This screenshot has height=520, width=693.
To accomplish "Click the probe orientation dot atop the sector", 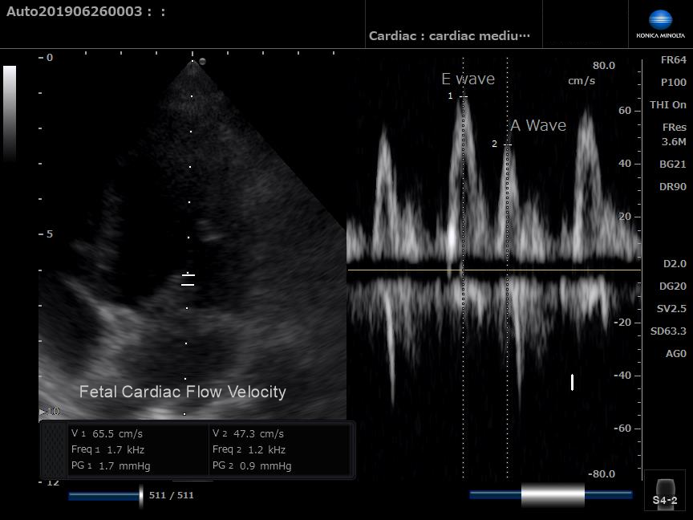I will 202,62.
